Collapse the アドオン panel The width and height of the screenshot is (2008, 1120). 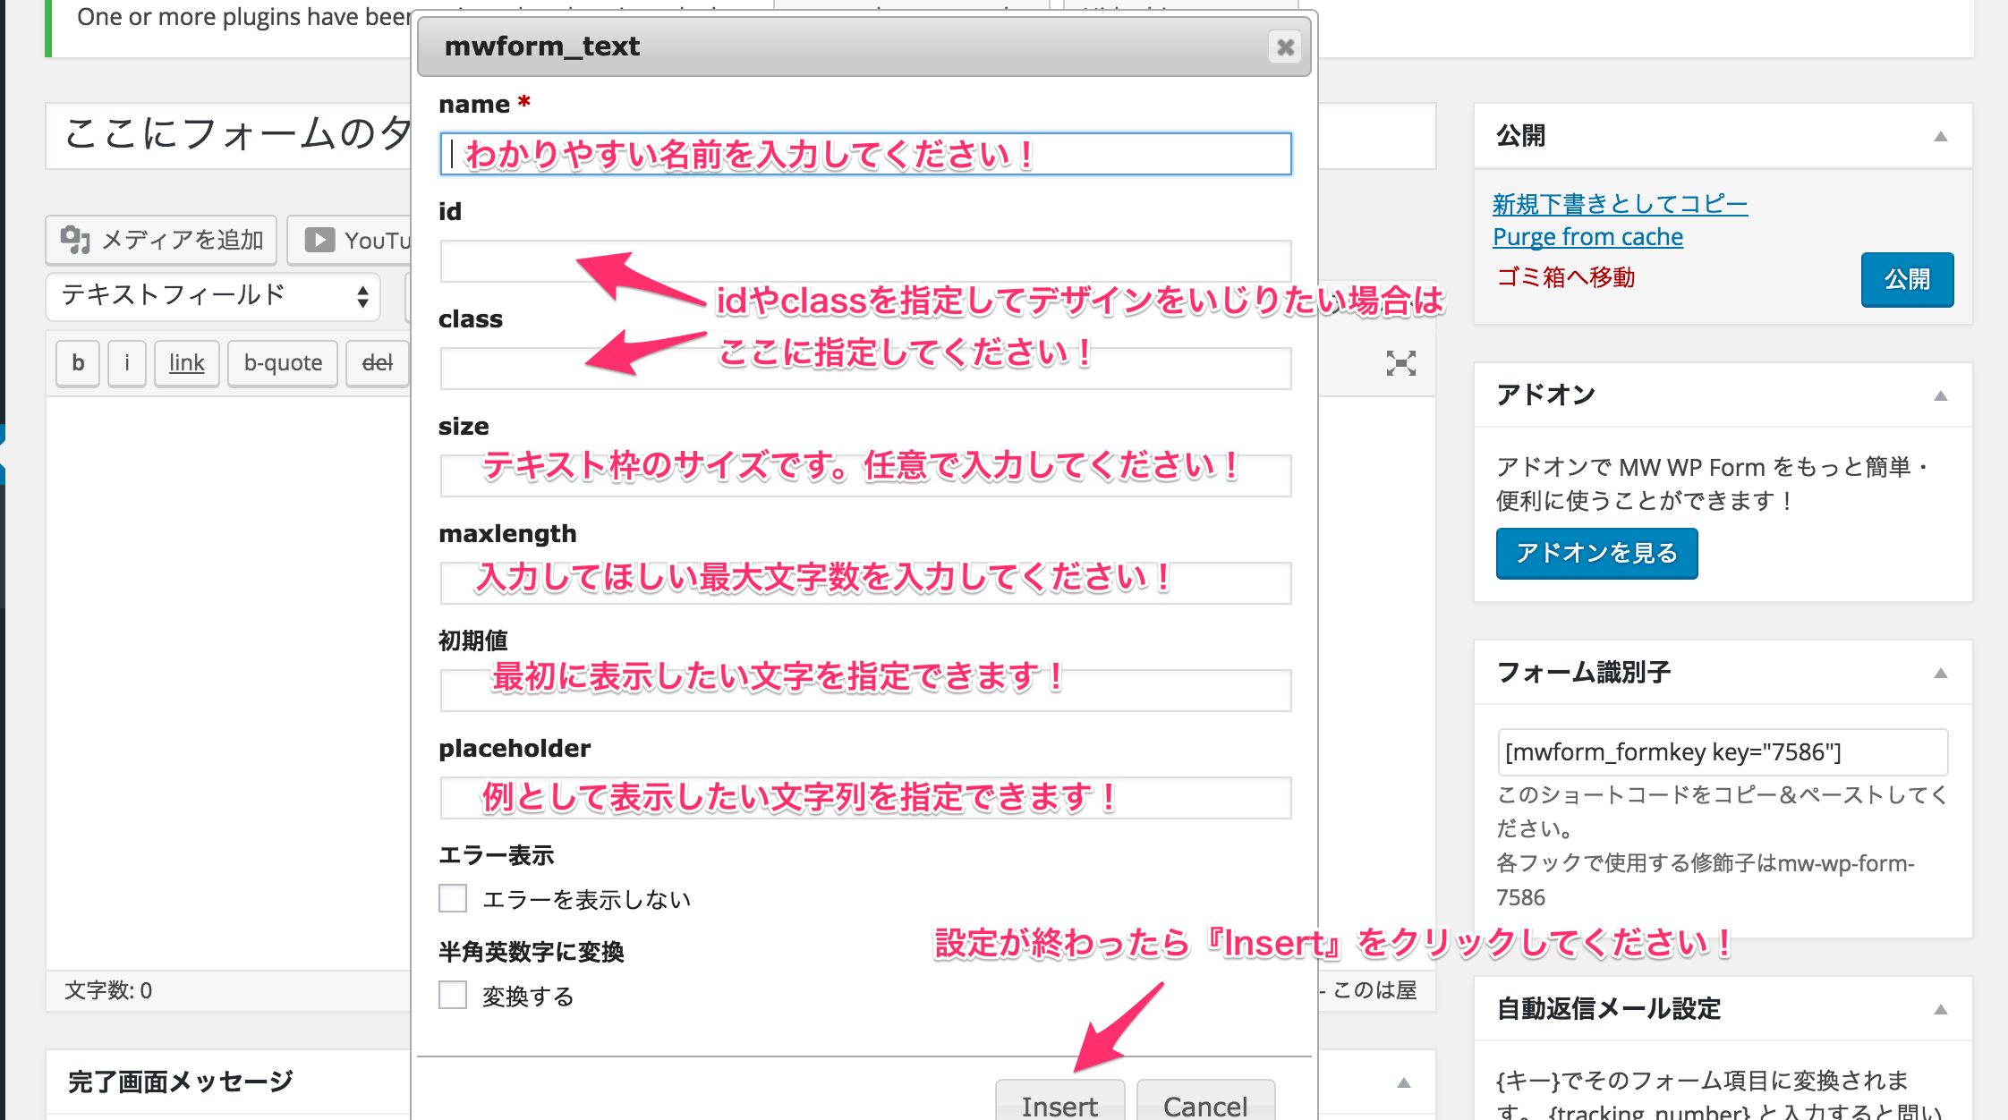[x=1940, y=396]
